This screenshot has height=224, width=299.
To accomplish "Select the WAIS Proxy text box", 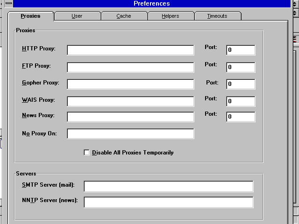I will [130, 101].
